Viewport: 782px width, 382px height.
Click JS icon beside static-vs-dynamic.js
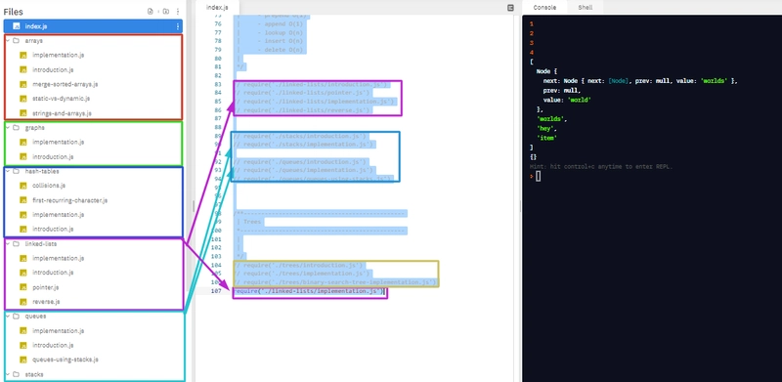point(22,99)
